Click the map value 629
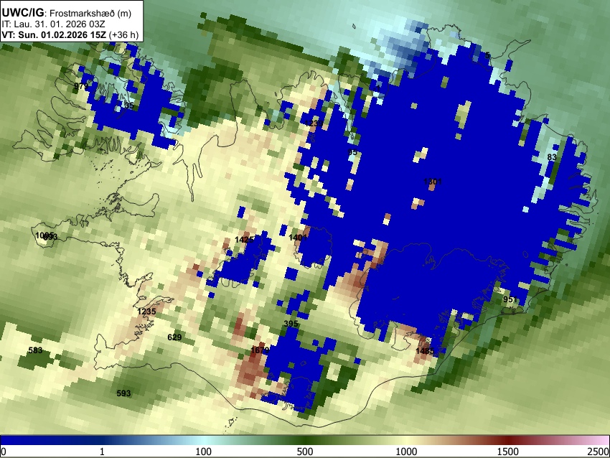The height and width of the screenshot is (458, 610). 174,337
